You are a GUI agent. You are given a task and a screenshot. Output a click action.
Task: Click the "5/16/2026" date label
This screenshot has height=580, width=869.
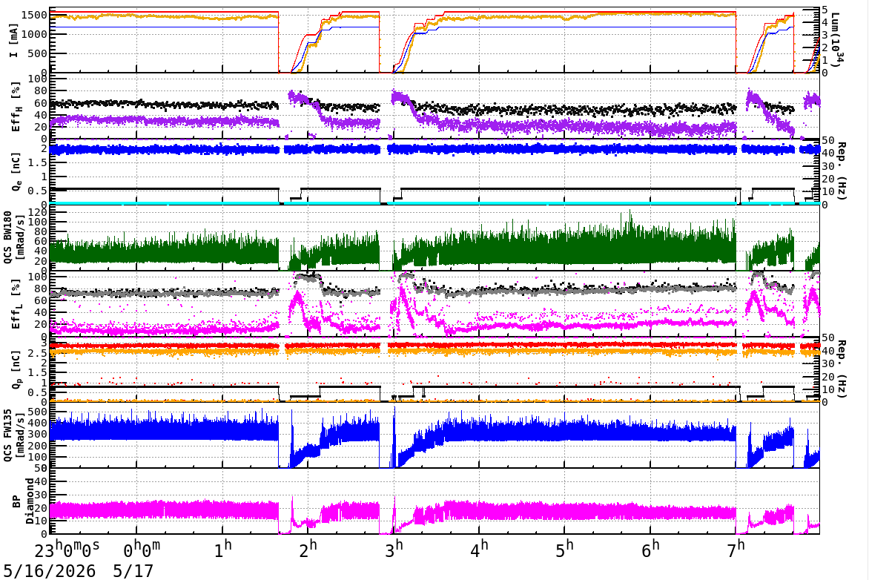[50, 571]
